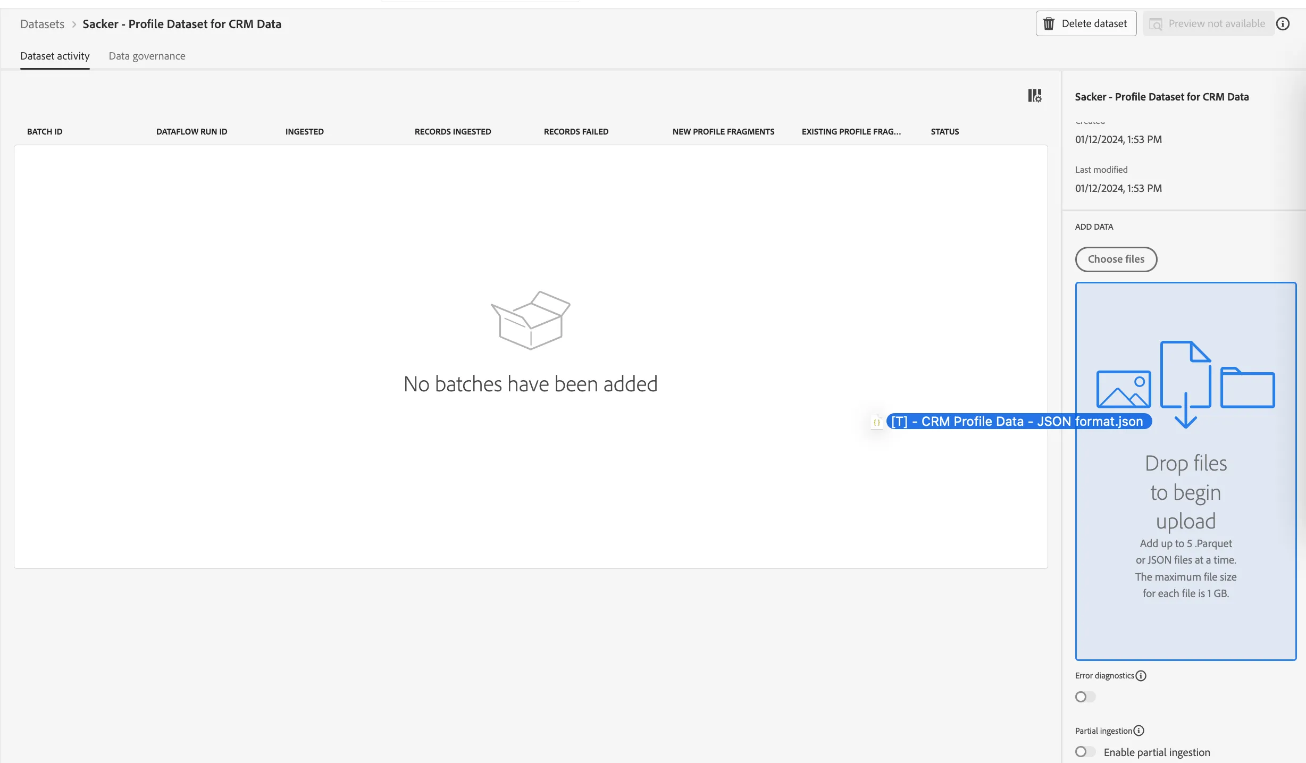
Task: Open the Error diagnostics info icon
Action: (1141, 676)
